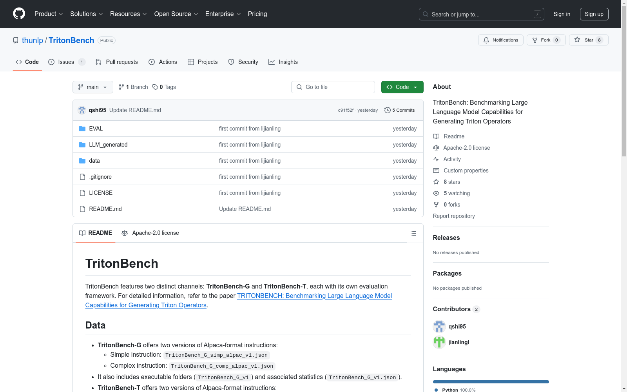The height and width of the screenshot is (392, 627).
Task: View the 1 Branch link
Action: click(133, 87)
